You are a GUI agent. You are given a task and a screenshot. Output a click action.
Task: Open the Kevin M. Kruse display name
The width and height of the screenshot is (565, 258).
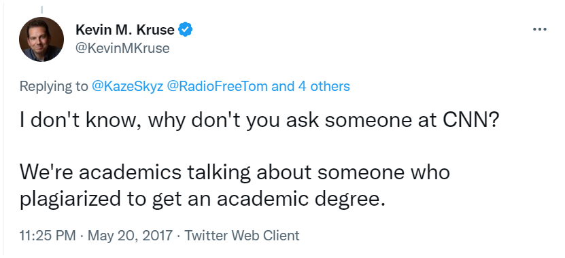[125, 29]
